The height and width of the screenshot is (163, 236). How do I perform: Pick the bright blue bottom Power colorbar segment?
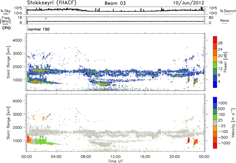coord(215,84)
